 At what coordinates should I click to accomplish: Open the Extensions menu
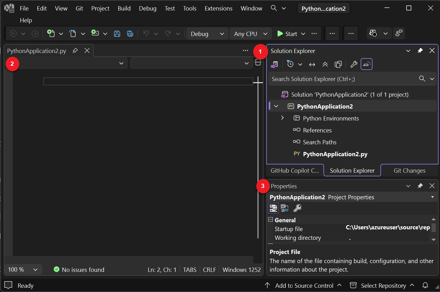pyautogui.click(x=218, y=8)
